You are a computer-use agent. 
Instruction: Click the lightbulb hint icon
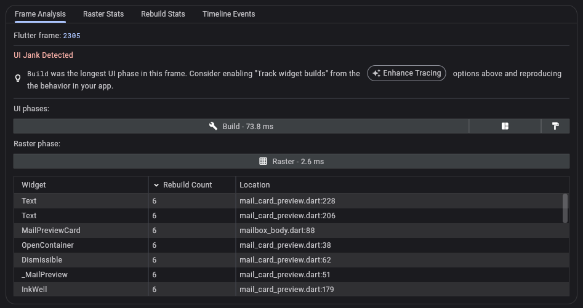click(18, 79)
